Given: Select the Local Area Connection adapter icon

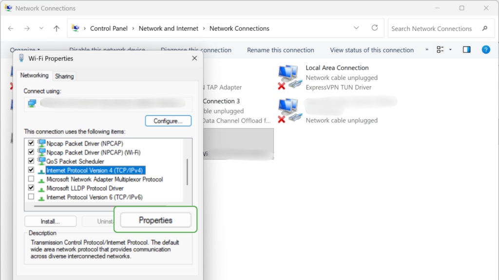Looking at the screenshot, I should (x=289, y=77).
